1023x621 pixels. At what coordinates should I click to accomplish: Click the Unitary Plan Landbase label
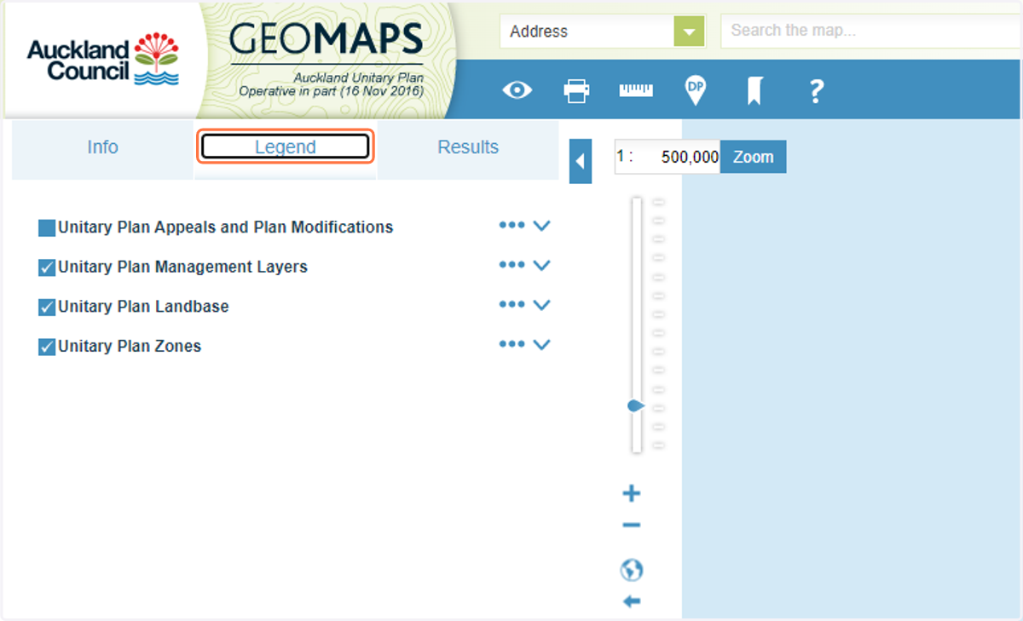143,308
